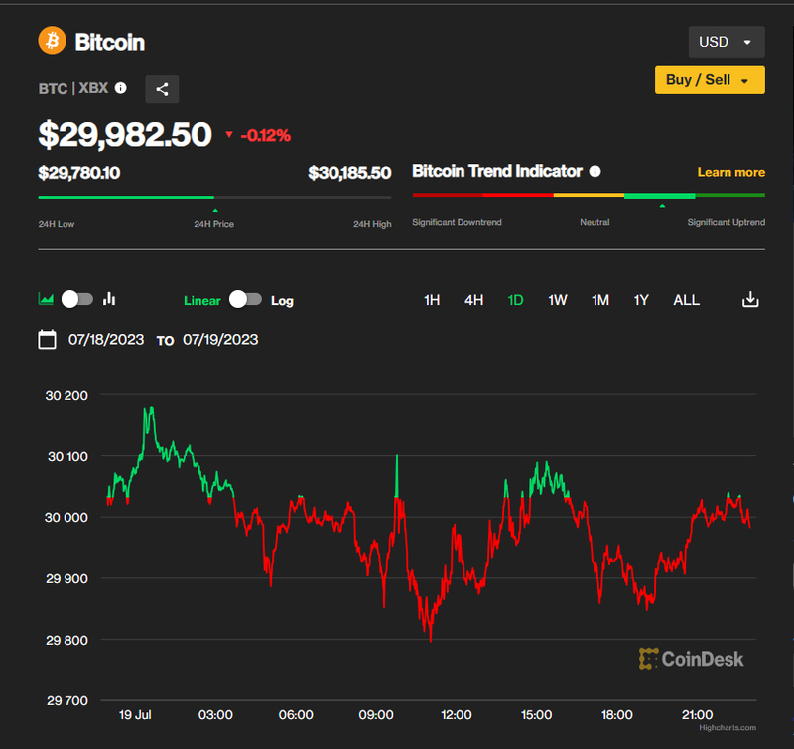Select the candlestick bar chart icon
This screenshot has height=749, width=794.
110,299
